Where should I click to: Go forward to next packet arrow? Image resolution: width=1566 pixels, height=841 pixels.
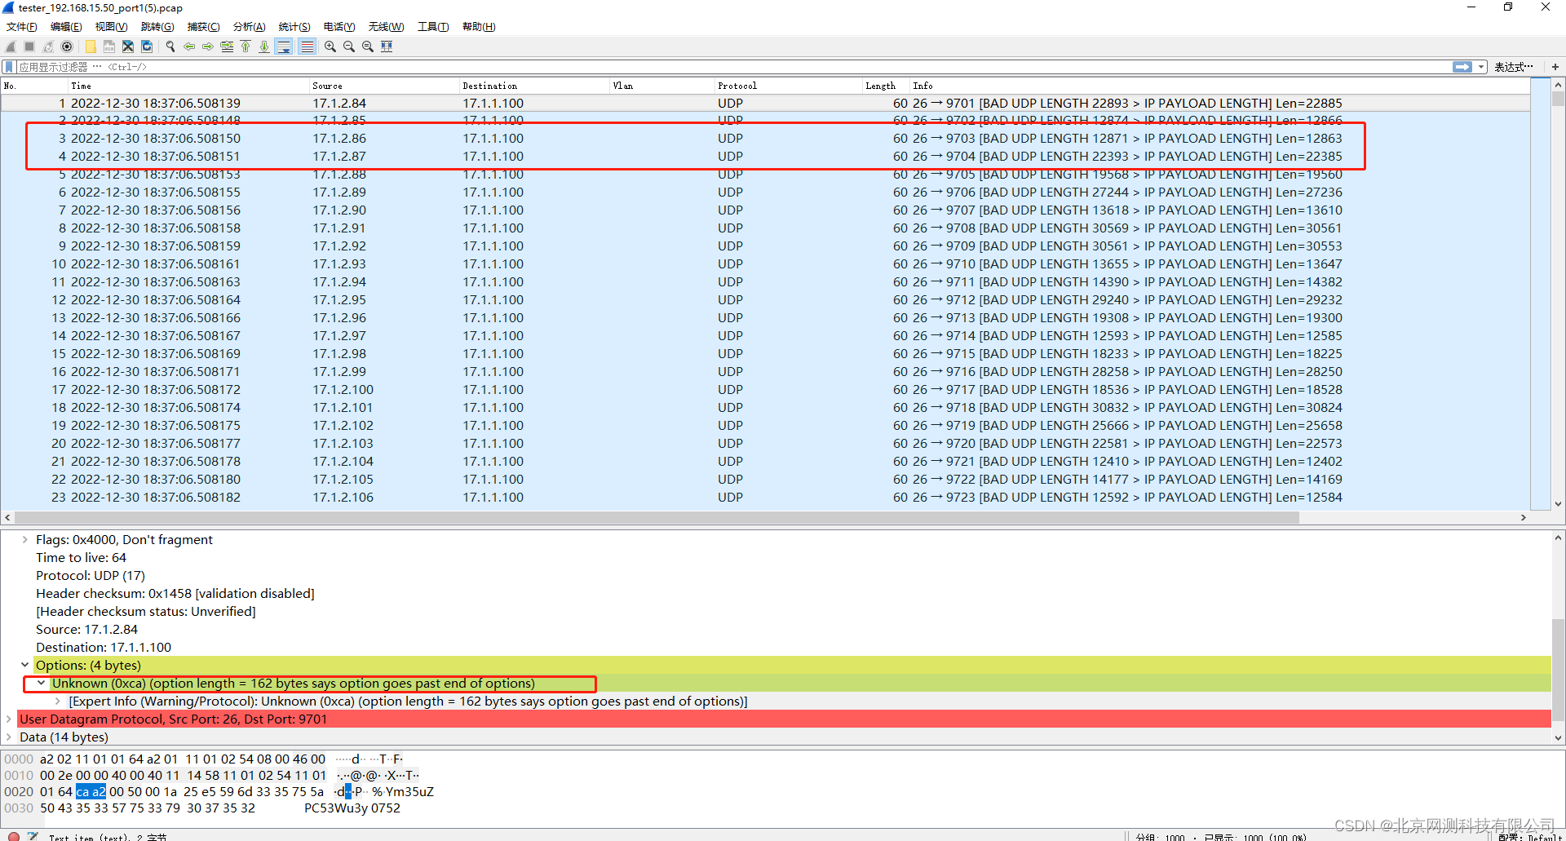click(208, 46)
